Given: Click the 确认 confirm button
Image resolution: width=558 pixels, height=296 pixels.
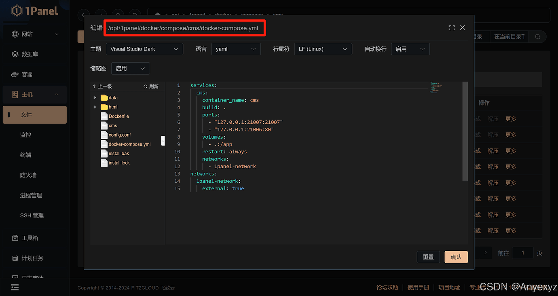Looking at the screenshot, I should pos(456,257).
